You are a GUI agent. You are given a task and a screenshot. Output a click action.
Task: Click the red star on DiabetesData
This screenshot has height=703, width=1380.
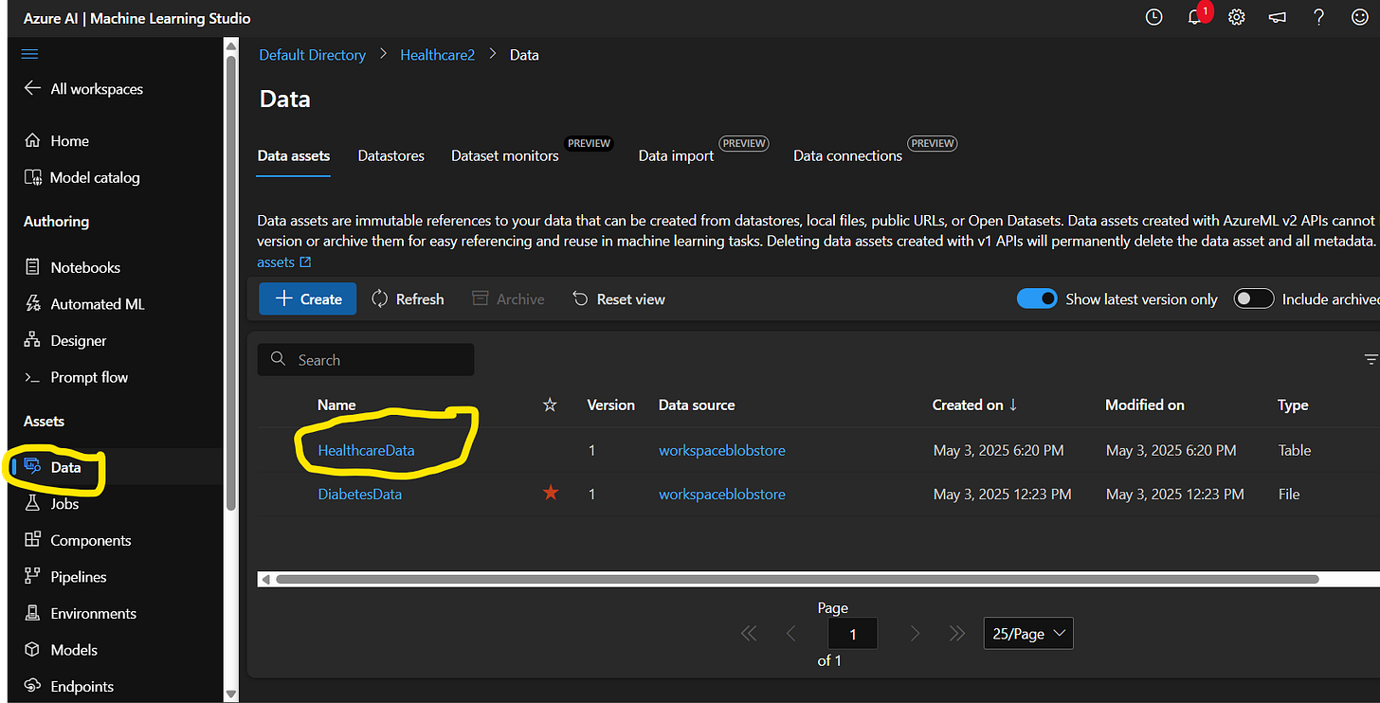point(551,494)
